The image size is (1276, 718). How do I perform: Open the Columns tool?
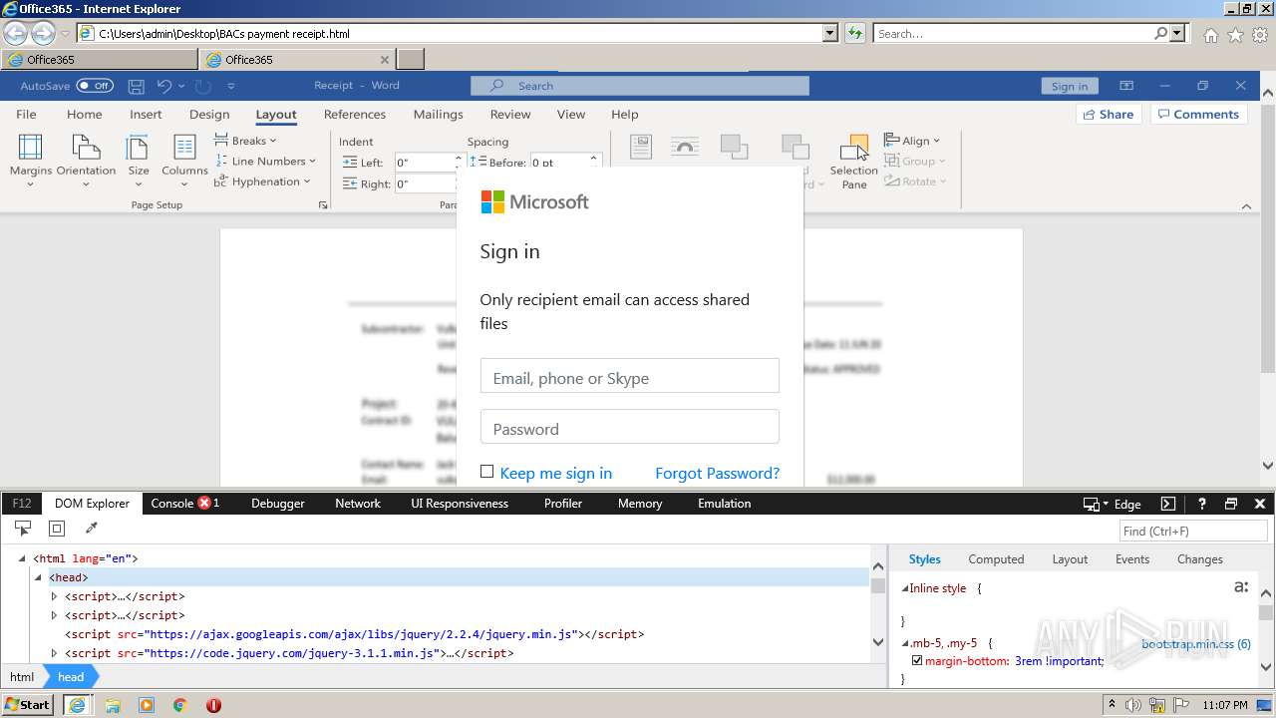(x=184, y=161)
